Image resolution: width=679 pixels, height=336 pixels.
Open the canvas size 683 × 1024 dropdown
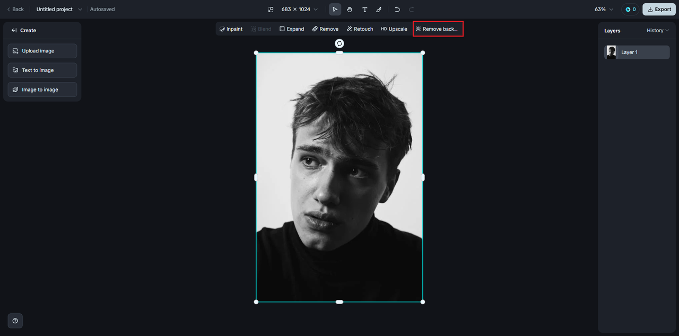click(299, 10)
